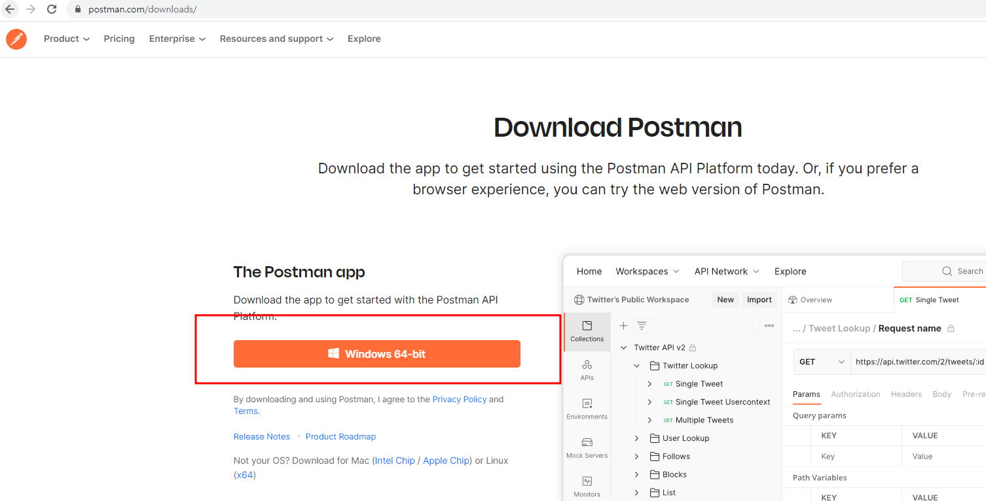Click the request URL input field
986x501 pixels.
[x=918, y=362]
